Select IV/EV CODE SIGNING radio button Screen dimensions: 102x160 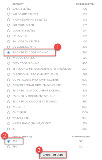click(x=9, y=63)
